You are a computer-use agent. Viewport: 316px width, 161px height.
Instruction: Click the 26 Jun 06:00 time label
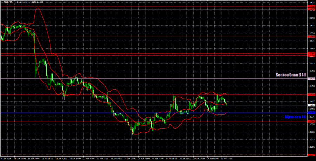click(x=171, y=159)
